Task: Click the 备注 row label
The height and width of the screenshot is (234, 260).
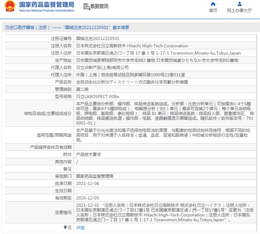Action: pos(67,169)
